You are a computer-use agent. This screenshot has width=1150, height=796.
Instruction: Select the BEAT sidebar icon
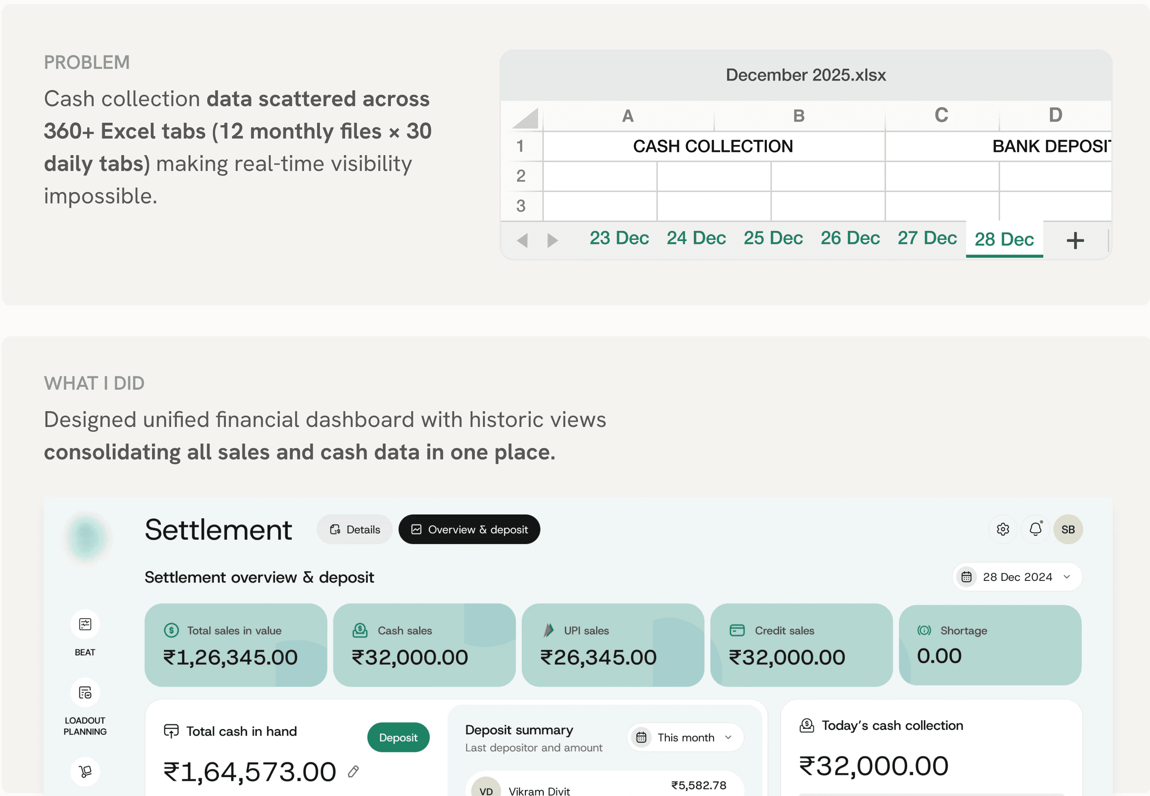85,624
